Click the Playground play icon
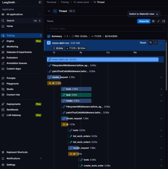The height and width of the screenshot is (169, 168). (x=3, y=84)
